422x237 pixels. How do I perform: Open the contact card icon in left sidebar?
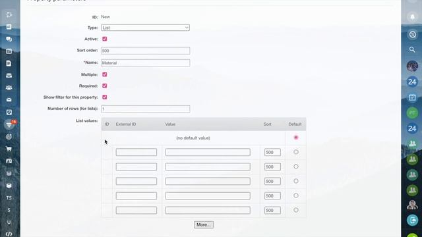coord(9,161)
